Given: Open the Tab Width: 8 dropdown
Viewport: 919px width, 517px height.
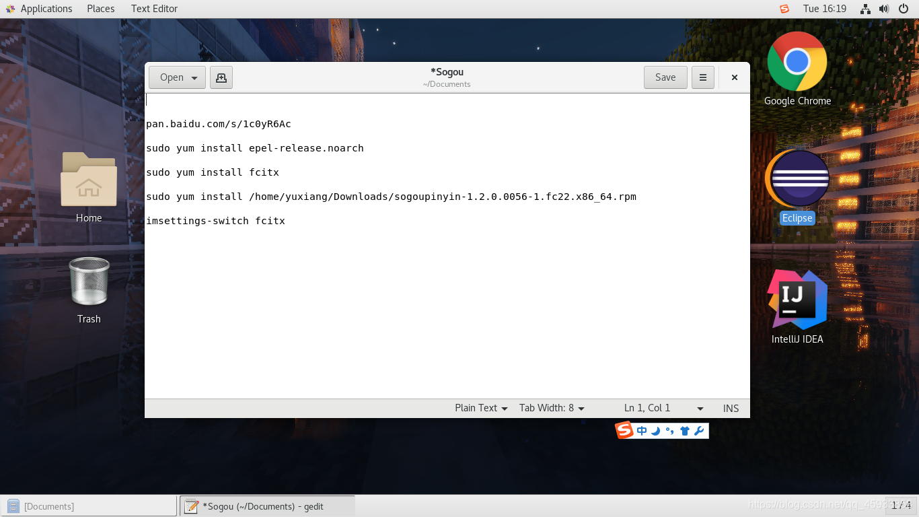Looking at the screenshot, I should coord(552,408).
